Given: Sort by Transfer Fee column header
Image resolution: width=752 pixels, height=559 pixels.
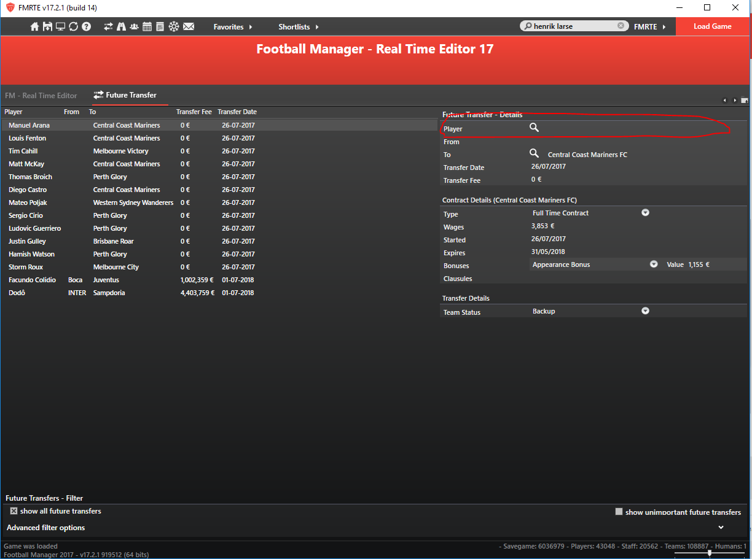Looking at the screenshot, I should (194, 112).
